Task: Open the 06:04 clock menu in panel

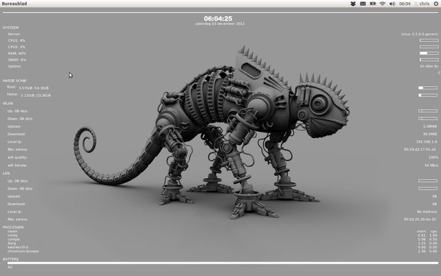Action: click(x=404, y=3)
